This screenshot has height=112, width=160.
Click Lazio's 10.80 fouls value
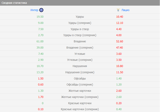[x=119, y=66]
